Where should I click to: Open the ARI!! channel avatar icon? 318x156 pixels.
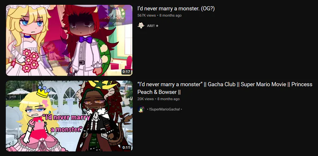click(141, 26)
